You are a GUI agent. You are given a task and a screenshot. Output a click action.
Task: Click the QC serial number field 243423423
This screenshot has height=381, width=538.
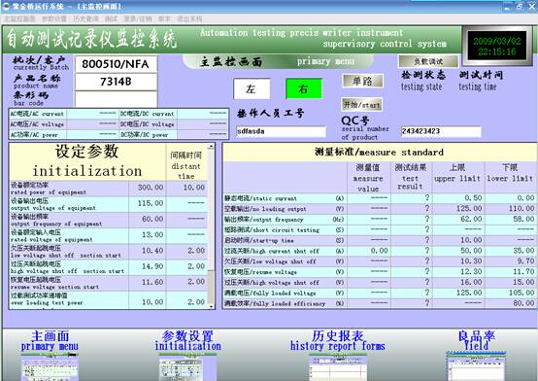pyautogui.click(x=441, y=131)
